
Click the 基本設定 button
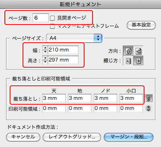tap(141, 25)
